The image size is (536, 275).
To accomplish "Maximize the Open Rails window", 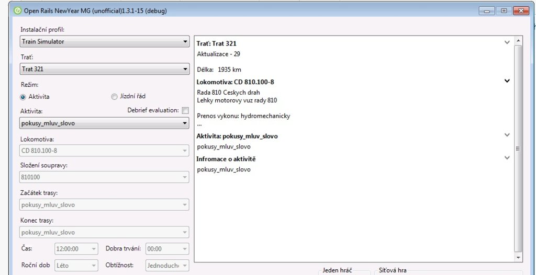I will tap(504, 10).
